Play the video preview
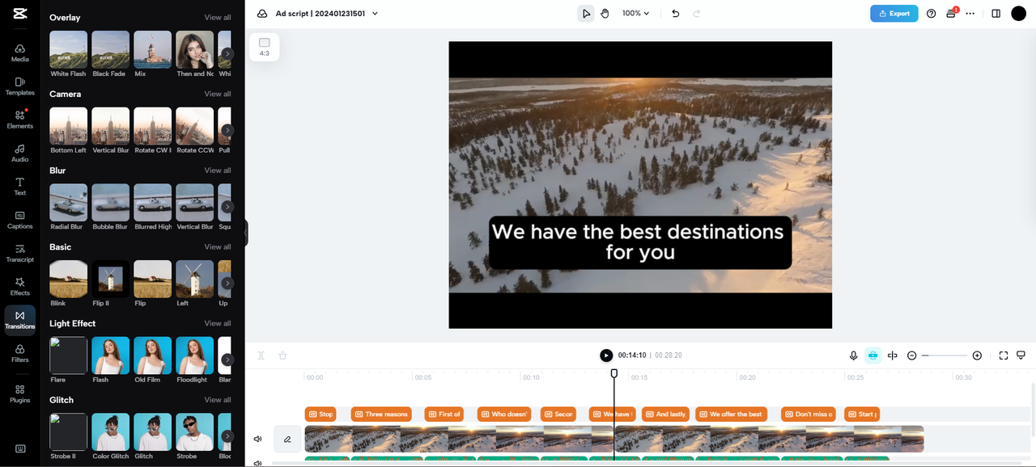The image size is (1036, 467). click(x=606, y=356)
